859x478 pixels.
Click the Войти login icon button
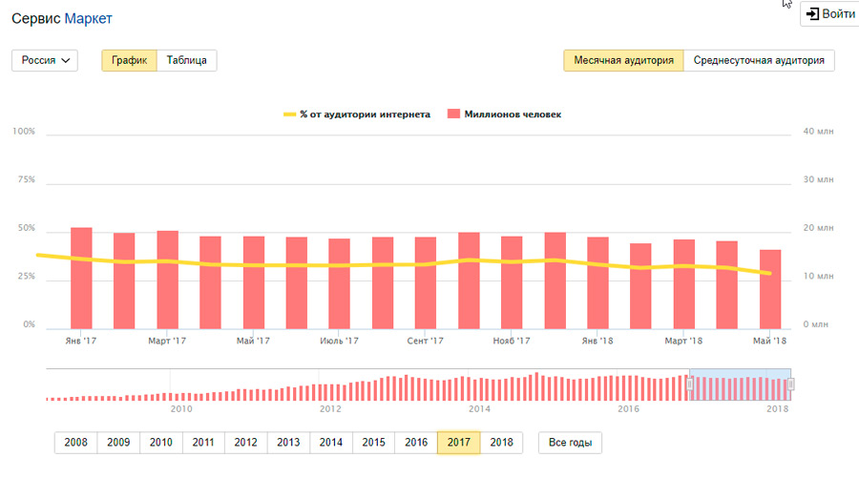[x=828, y=14]
